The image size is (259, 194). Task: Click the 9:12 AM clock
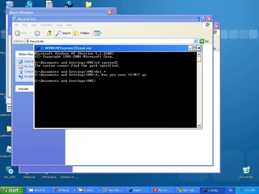(250, 190)
